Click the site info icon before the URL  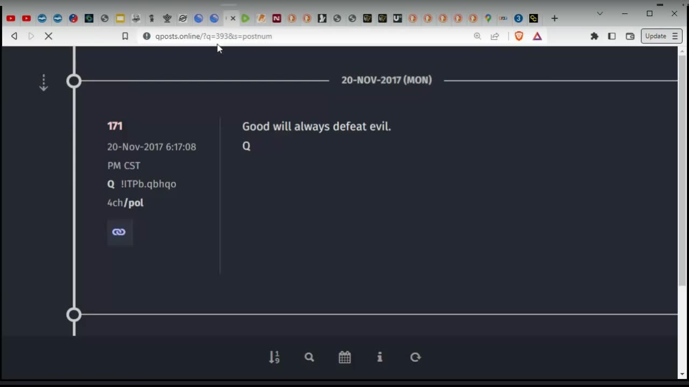pos(146,36)
